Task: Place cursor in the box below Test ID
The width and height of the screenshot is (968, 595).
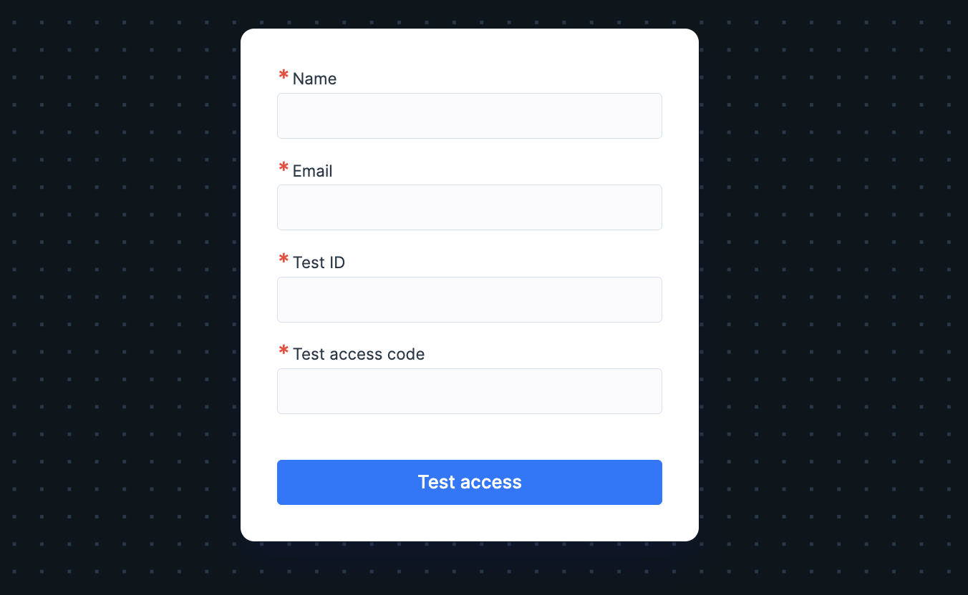Action: click(x=469, y=300)
